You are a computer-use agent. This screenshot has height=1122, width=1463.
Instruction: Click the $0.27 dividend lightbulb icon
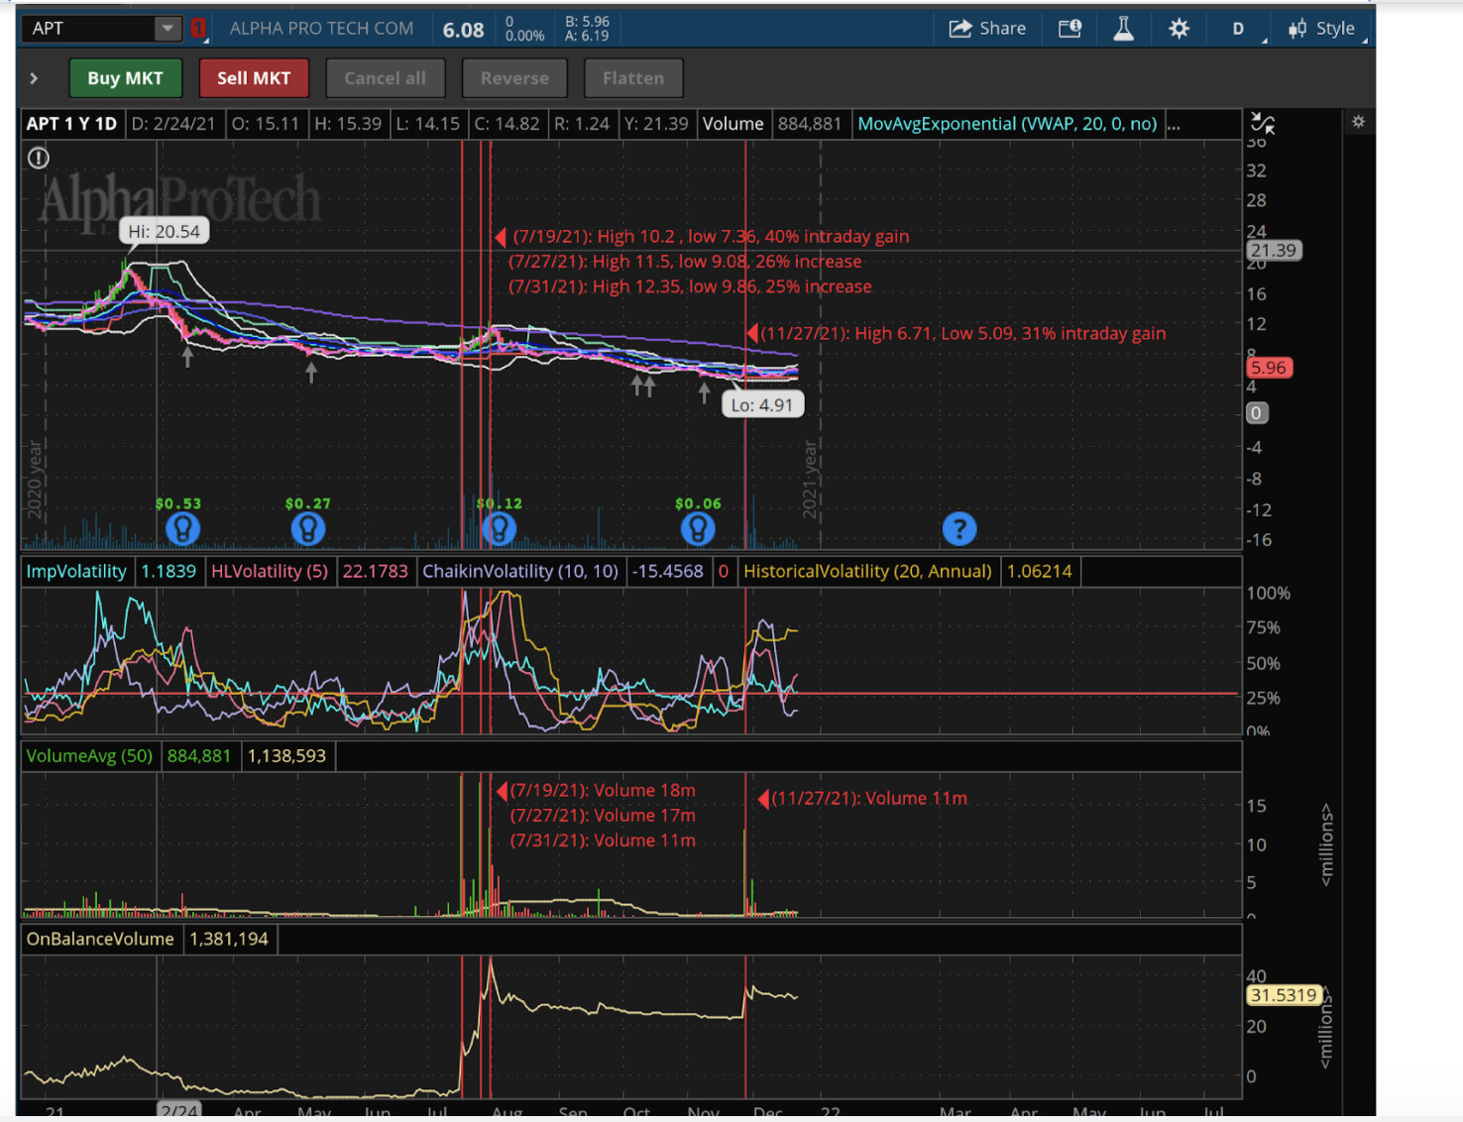click(308, 529)
